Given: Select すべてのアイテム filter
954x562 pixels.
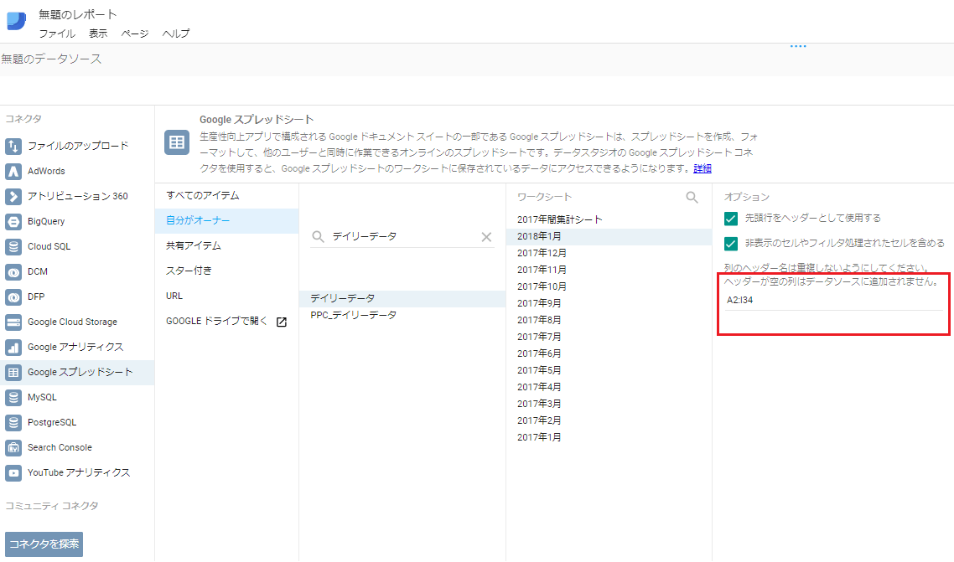Looking at the screenshot, I should coord(226,196).
